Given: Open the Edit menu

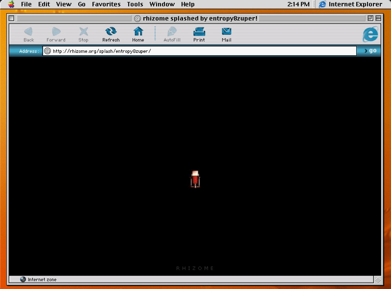Looking at the screenshot, I should (x=44, y=4).
